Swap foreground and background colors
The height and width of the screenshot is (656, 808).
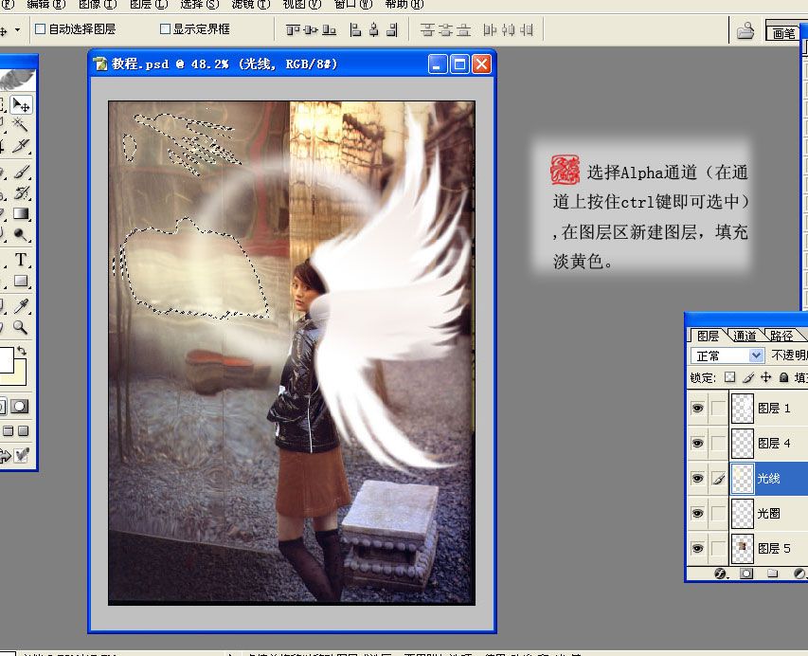pyautogui.click(x=22, y=351)
